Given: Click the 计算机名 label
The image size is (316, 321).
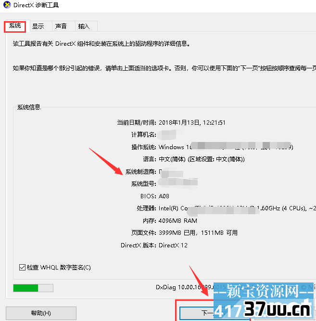Looking at the screenshot, I should (144, 134).
